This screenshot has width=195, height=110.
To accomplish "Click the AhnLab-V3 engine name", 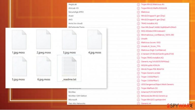I will click(73, 8).
